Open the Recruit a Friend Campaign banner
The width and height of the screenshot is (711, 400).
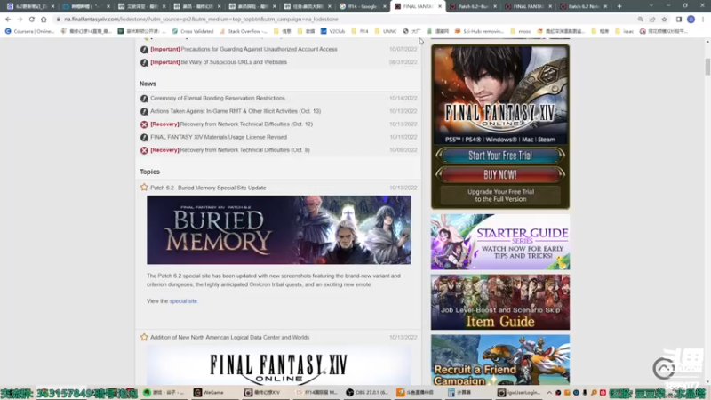tap(500, 360)
